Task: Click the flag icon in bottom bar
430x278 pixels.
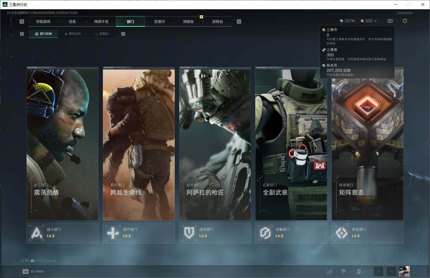Action: pyautogui.click(x=343, y=271)
